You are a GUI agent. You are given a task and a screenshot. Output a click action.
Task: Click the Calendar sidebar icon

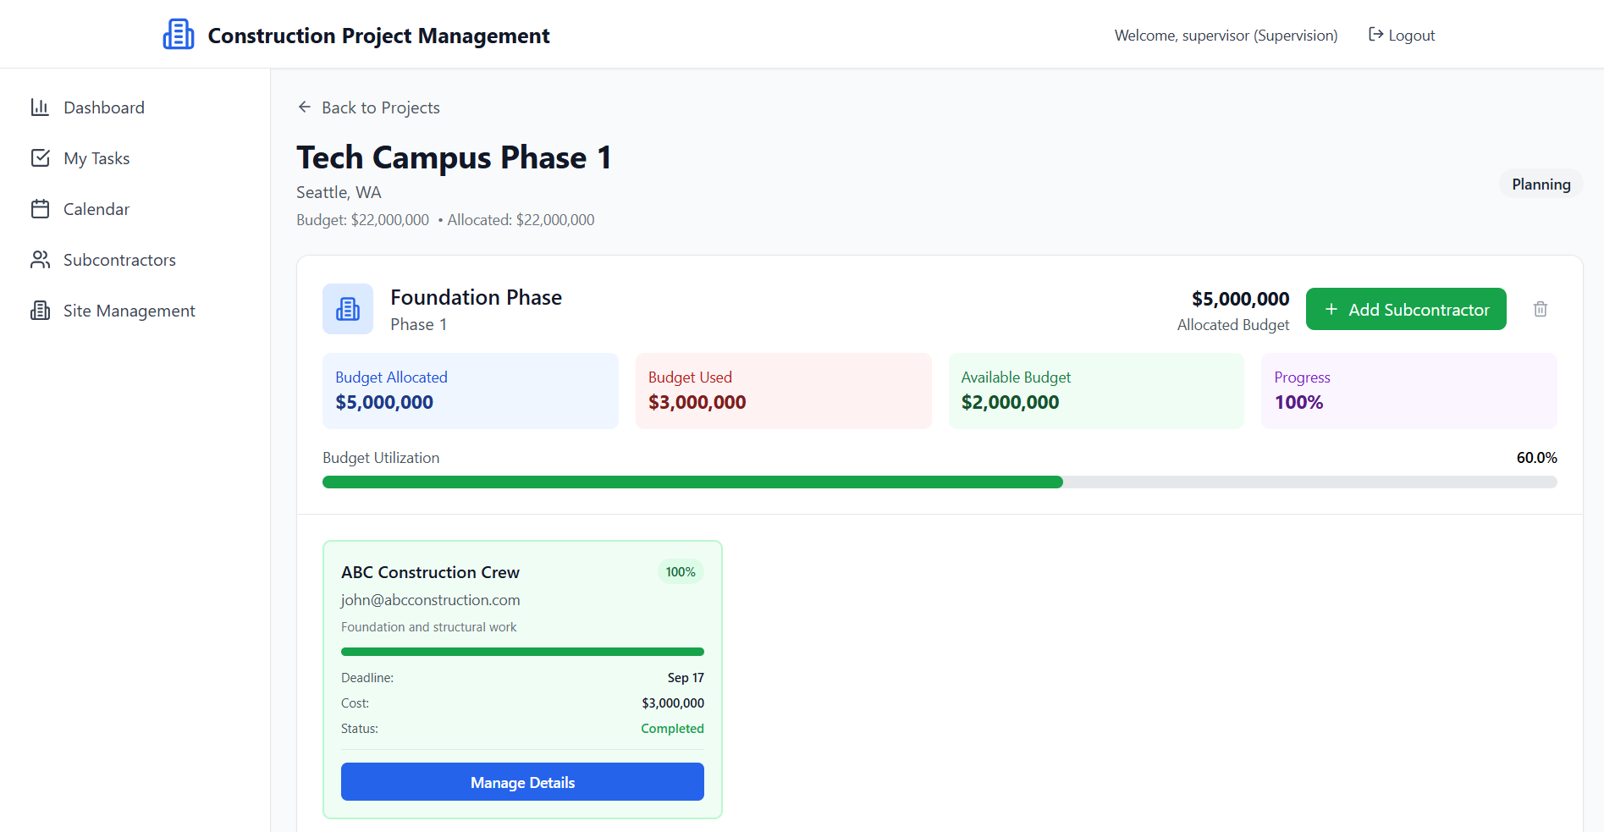[x=40, y=209]
